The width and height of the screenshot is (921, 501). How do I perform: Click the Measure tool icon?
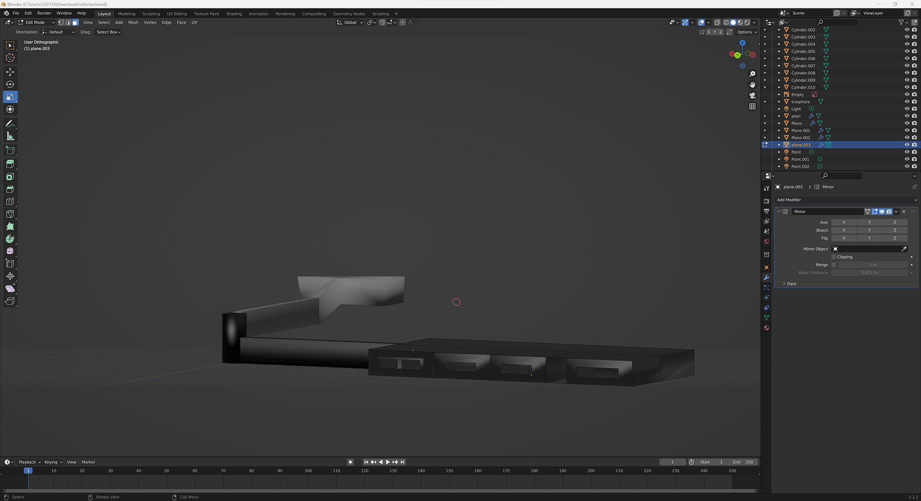[10, 137]
